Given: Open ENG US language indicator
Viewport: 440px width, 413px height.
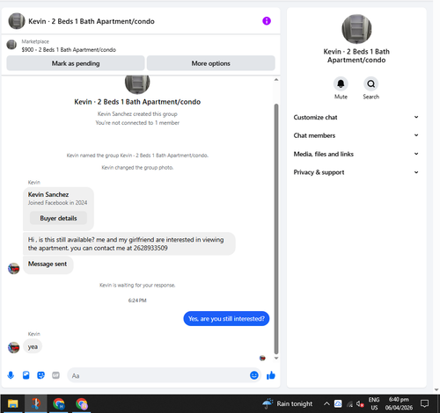Looking at the screenshot, I should [374, 403].
